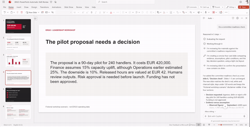Viewport: 250px width, 127px height.
Task: Click the slide Layout icon
Action: (47, 12)
